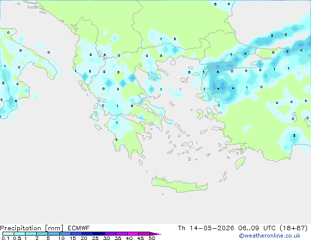Click the over-50 mm legend arrow tip
This screenshot has height=240, width=311.
pyautogui.click(x=155, y=234)
